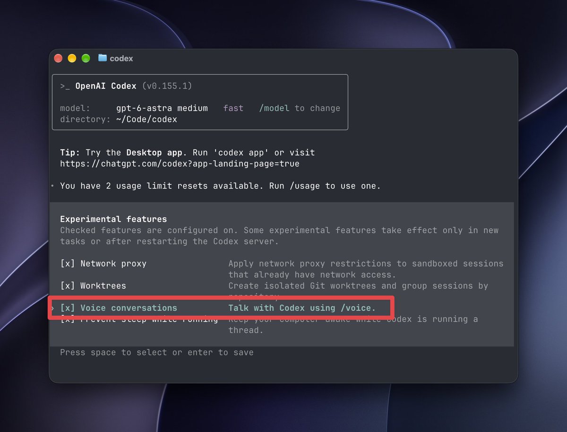The width and height of the screenshot is (567, 432).
Task: Click the "OpenAI Codex" header text
Action: (x=106, y=86)
